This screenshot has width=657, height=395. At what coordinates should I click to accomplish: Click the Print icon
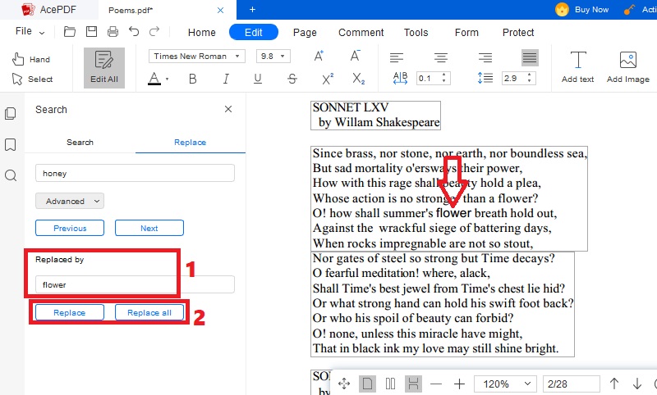coord(113,32)
